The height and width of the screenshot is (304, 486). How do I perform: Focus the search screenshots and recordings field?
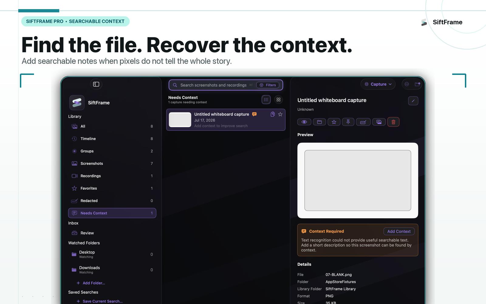coord(226,85)
